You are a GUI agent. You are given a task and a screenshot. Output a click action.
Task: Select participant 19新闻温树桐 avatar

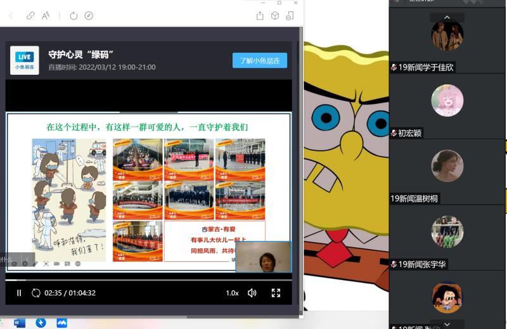click(x=447, y=166)
